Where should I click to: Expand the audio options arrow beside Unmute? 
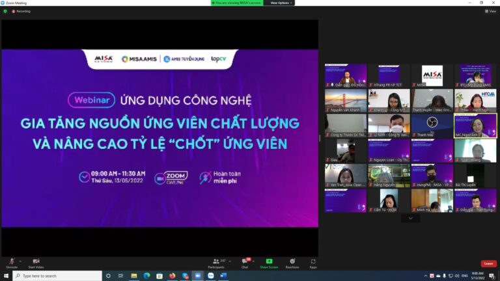[20, 261]
